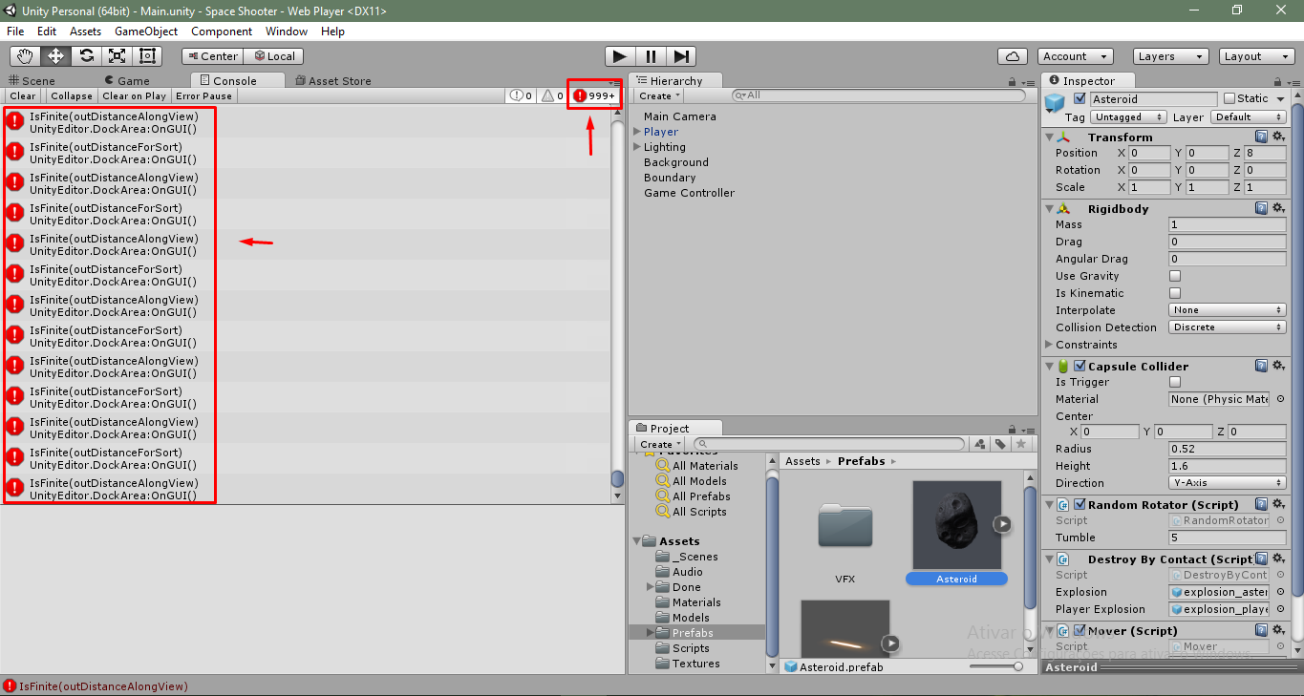Screen dimensions: 1304x696
Task: Switch to the Scene tab
Action: coord(32,81)
